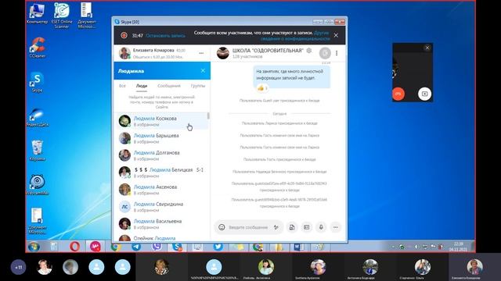Click the microphone voice message icon

click(x=321, y=227)
